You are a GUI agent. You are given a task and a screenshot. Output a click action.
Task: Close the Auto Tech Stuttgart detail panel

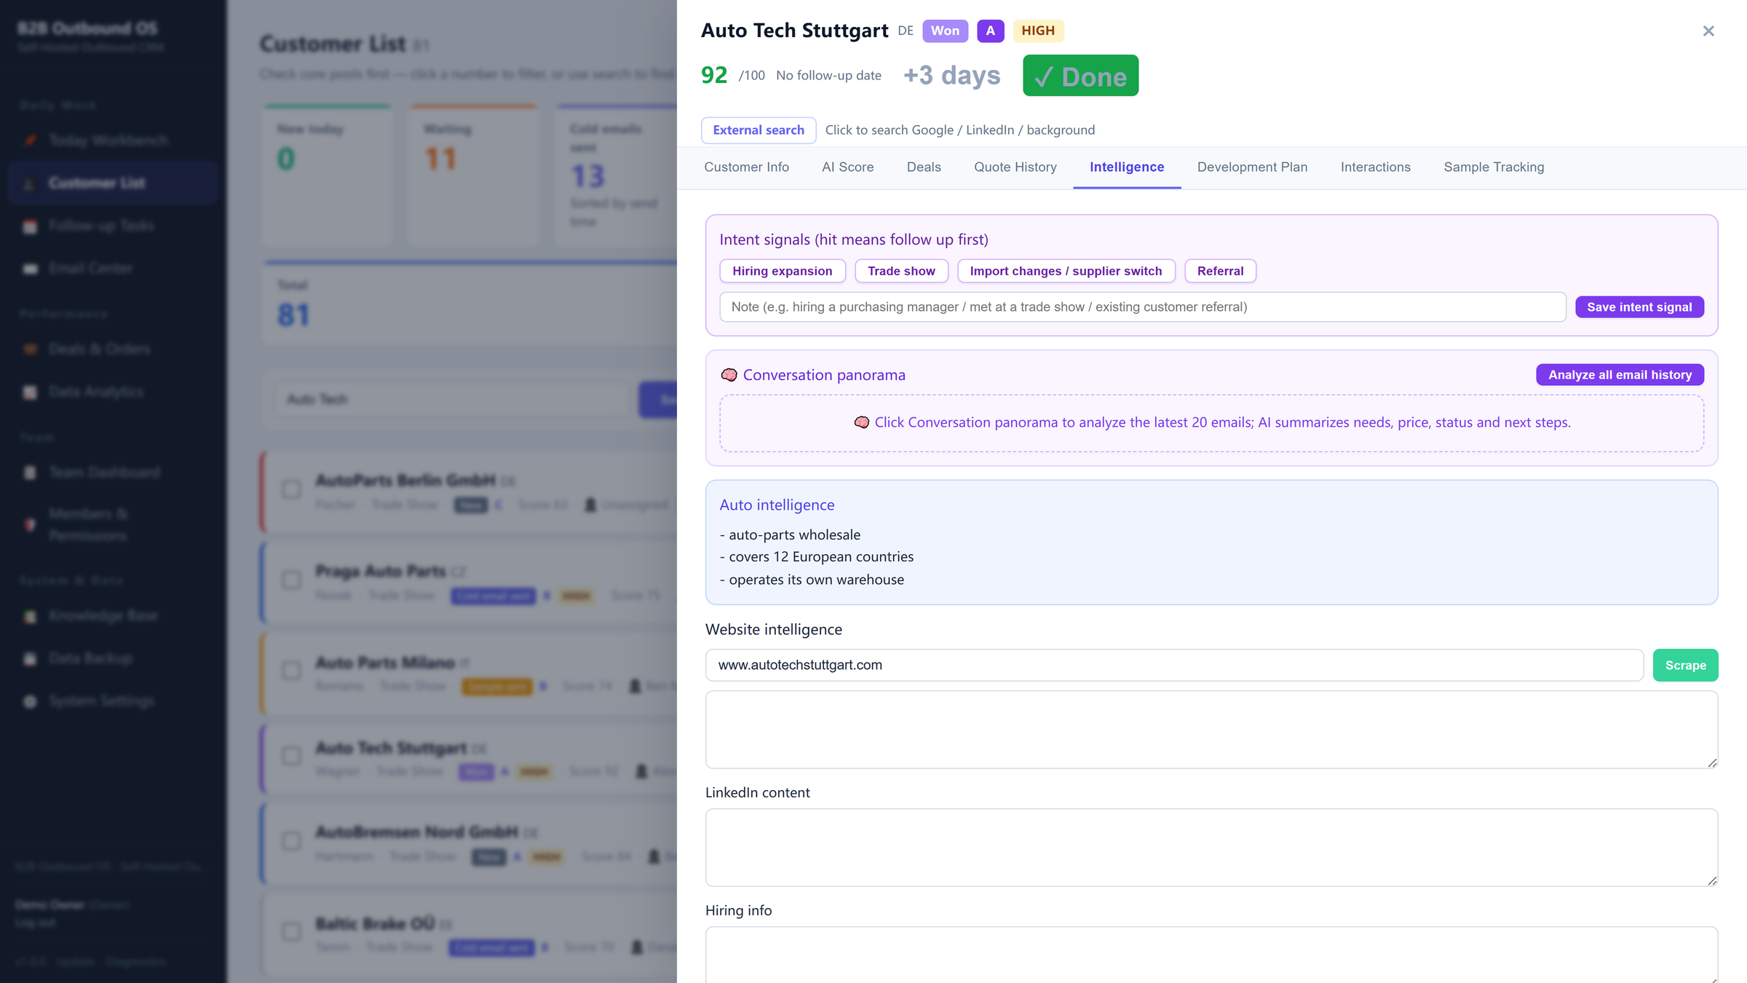[1708, 31]
